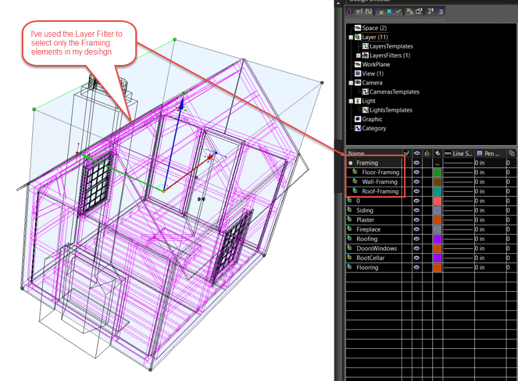The width and height of the screenshot is (518, 381).
Task: Hide the DoorsWindows layer via eye
Action: (417, 249)
